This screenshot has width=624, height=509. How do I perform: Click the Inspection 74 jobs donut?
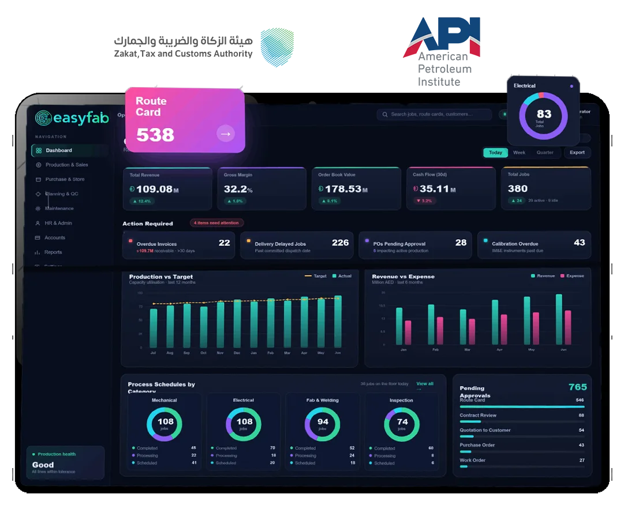402,424
